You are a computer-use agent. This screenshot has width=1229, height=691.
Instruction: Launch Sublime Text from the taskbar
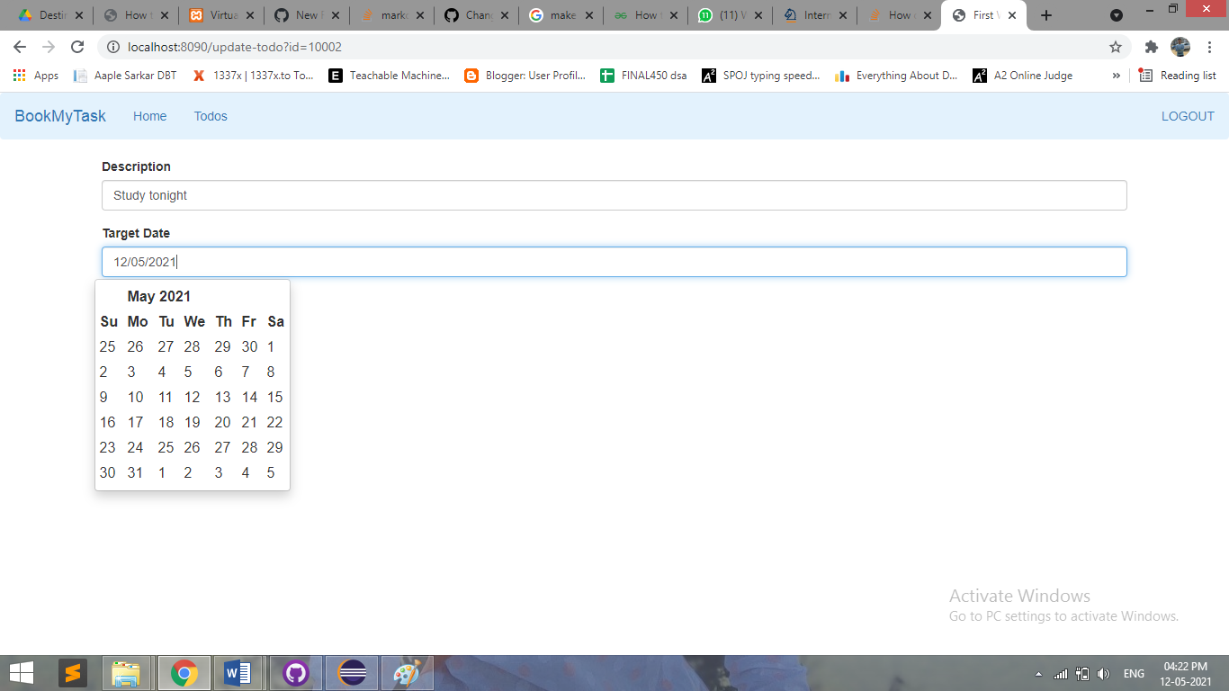(x=73, y=673)
